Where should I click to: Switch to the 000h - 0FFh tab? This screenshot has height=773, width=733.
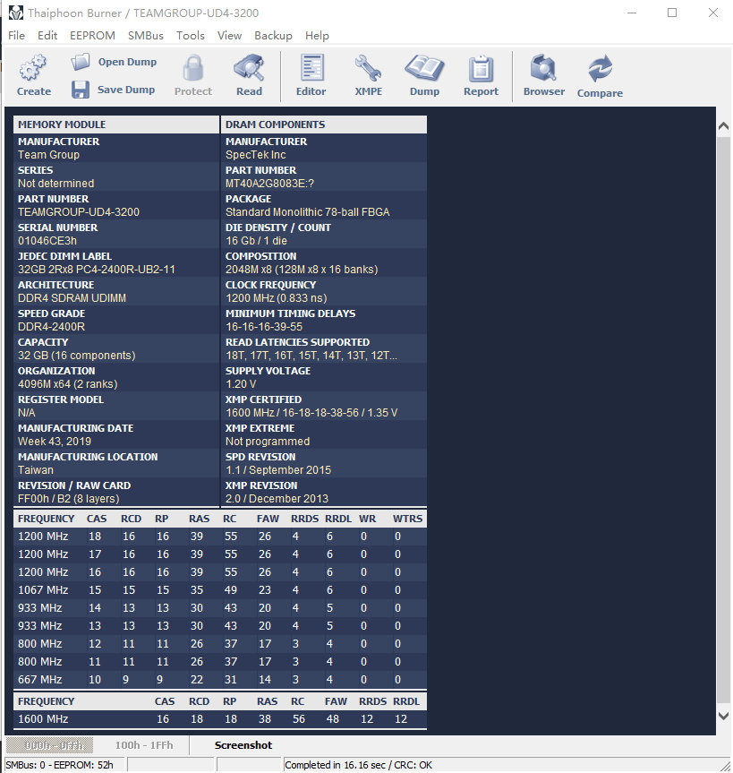click(x=55, y=745)
